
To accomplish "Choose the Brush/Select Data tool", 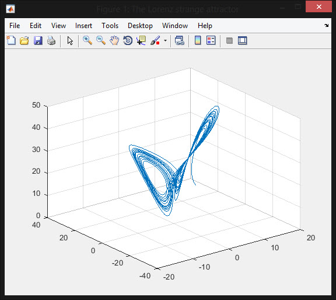I will point(155,40).
